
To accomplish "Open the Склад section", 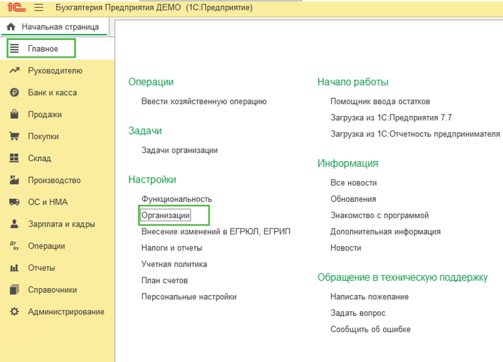I will pos(39,158).
